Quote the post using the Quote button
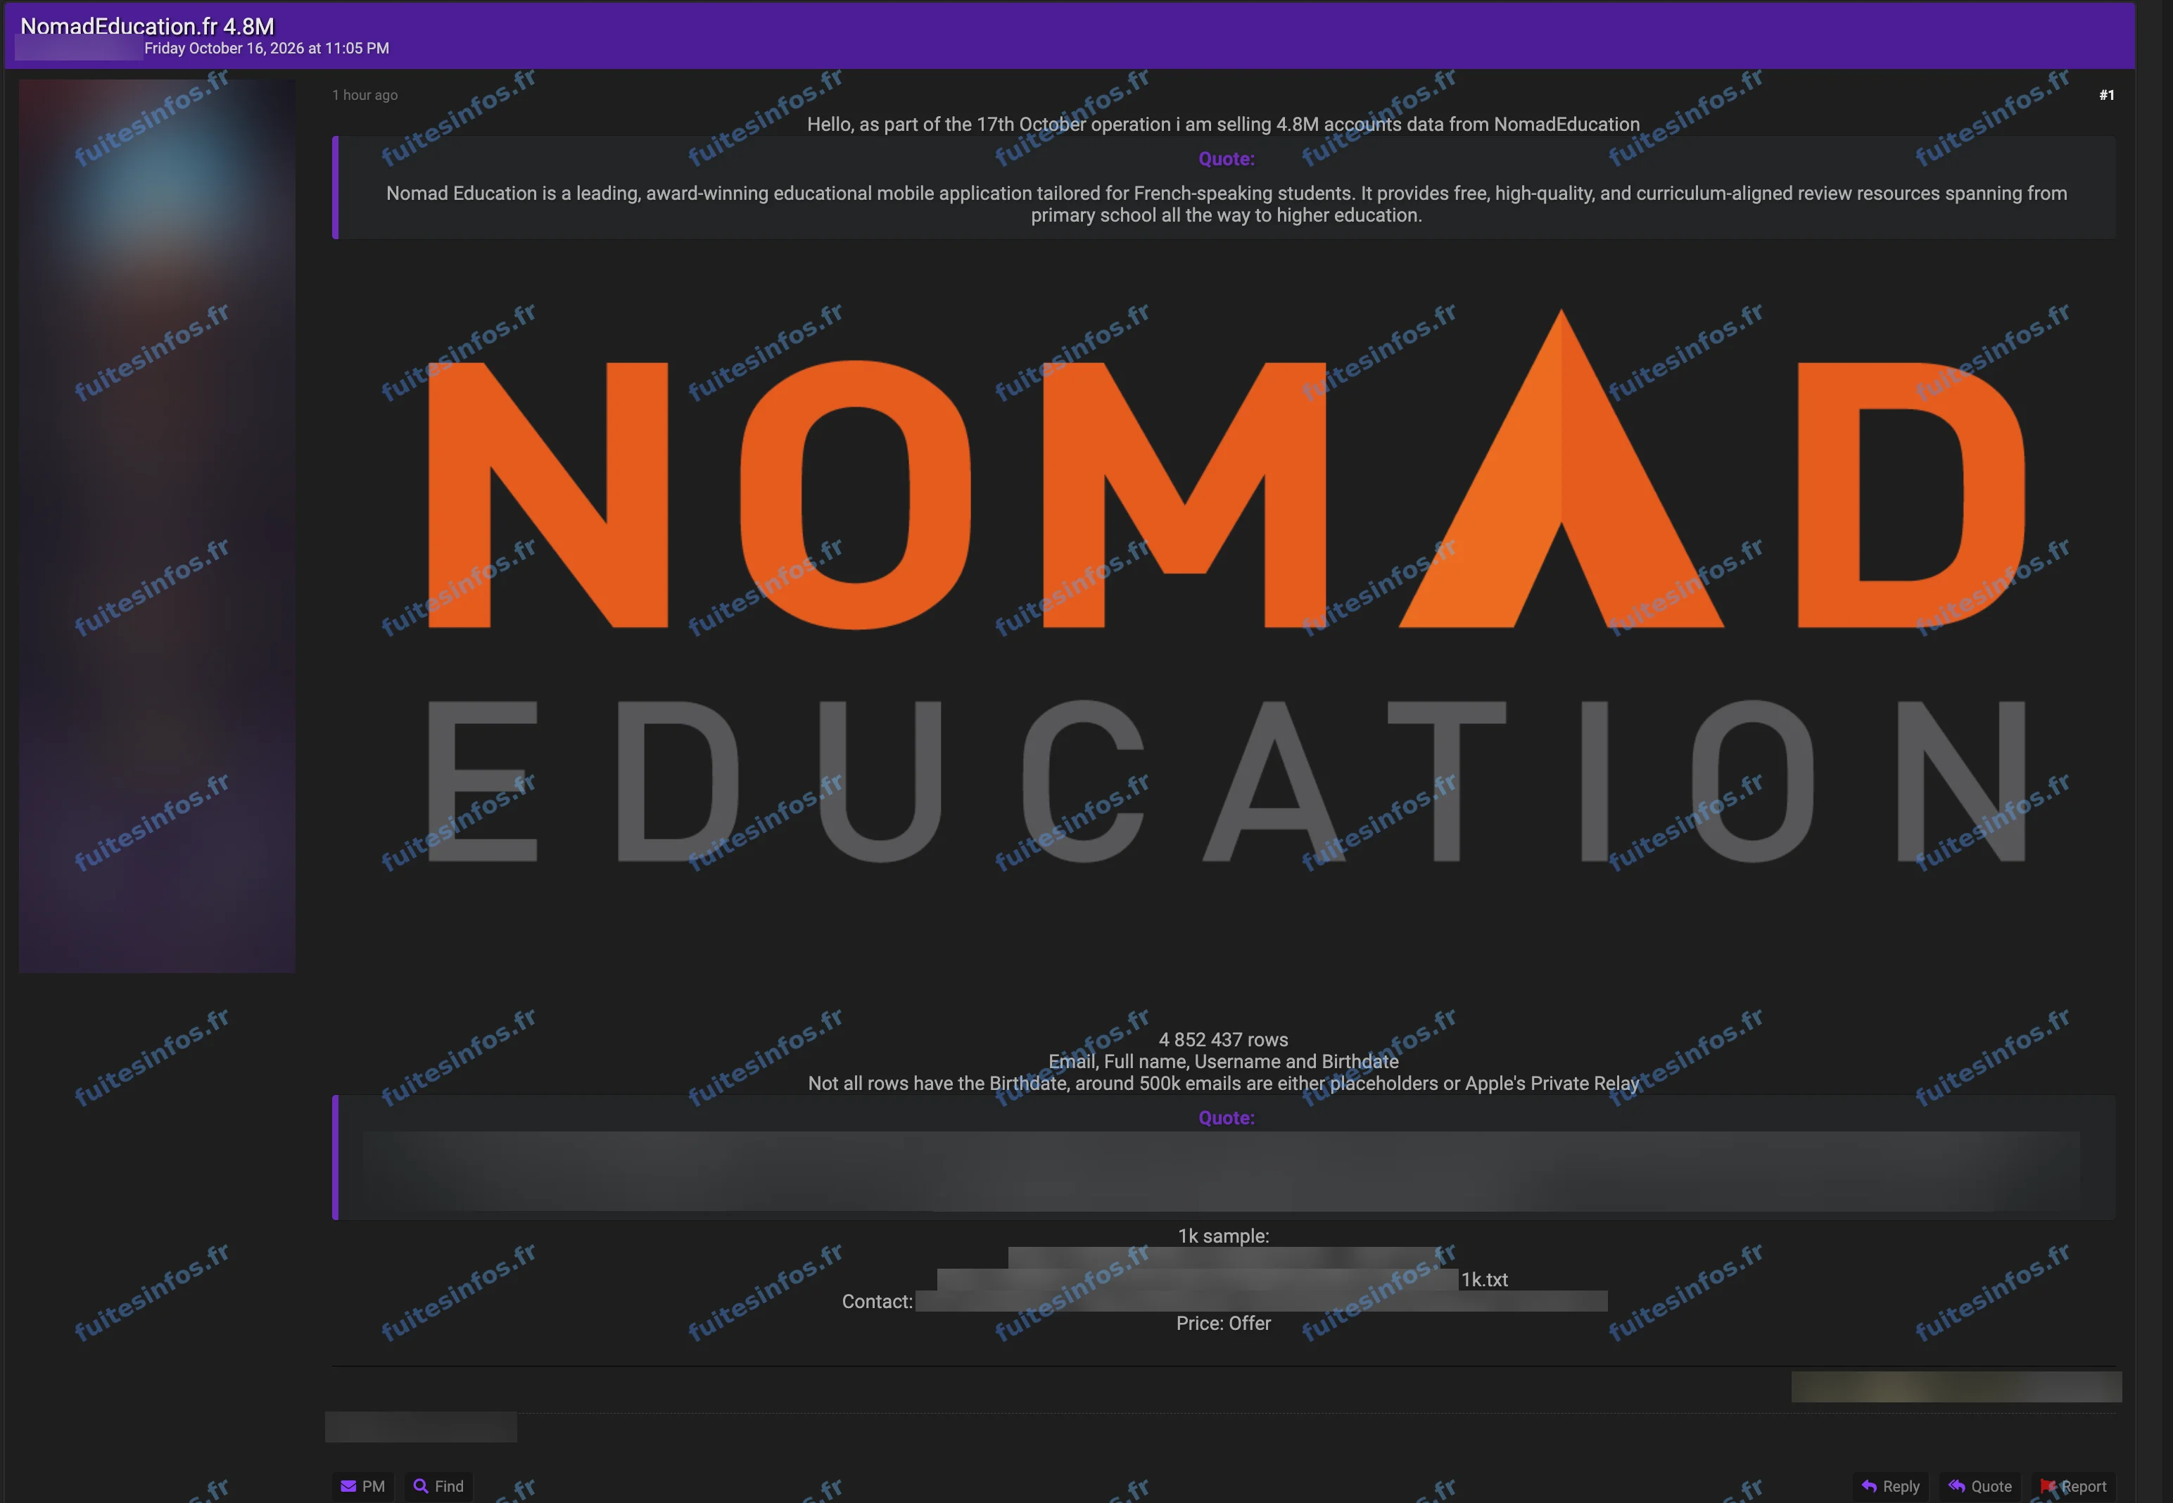The width and height of the screenshot is (2173, 1503). click(1980, 1485)
